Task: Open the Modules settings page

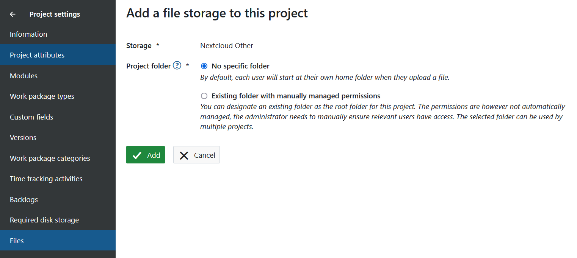Action: [x=24, y=76]
